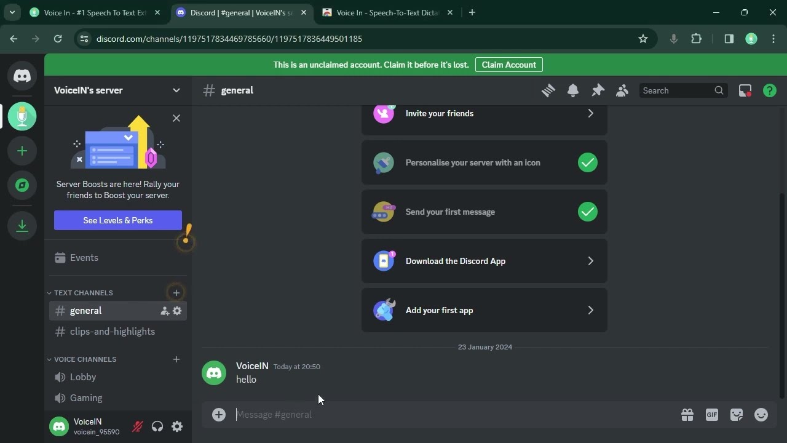Viewport: 787px width, 443px height.
Task: Join the Lobby voice channel
Action: [x=118, y=377]
